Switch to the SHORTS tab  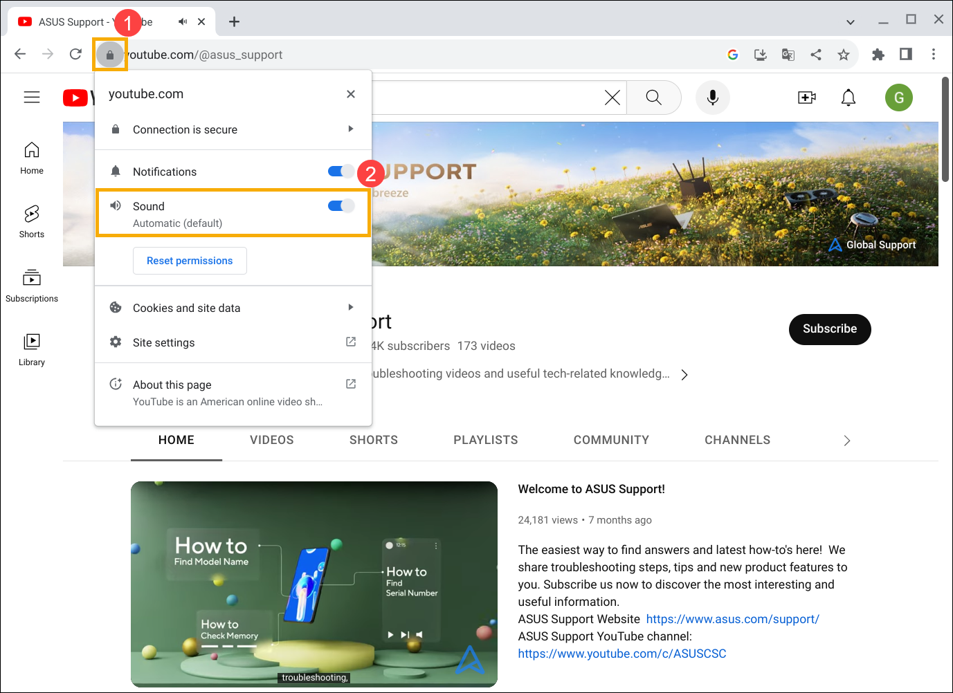pyautogui.click(x=374, y=441)
